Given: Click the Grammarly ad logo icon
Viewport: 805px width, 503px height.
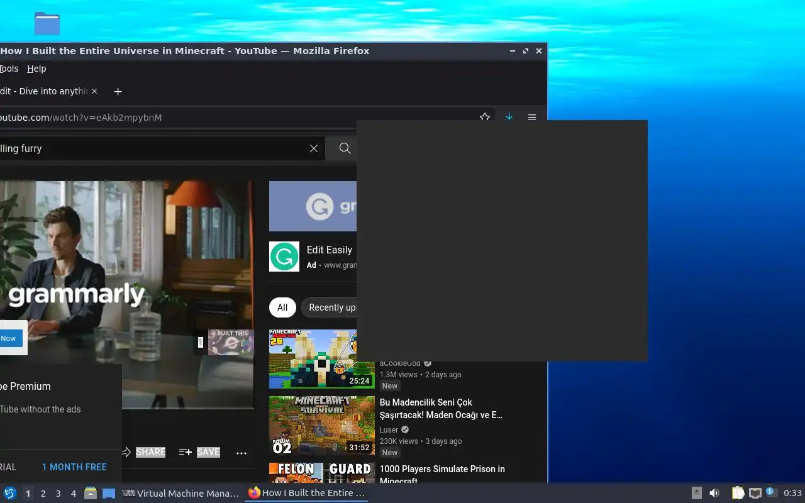Looking at the screenshot, I should click(284, 257).
